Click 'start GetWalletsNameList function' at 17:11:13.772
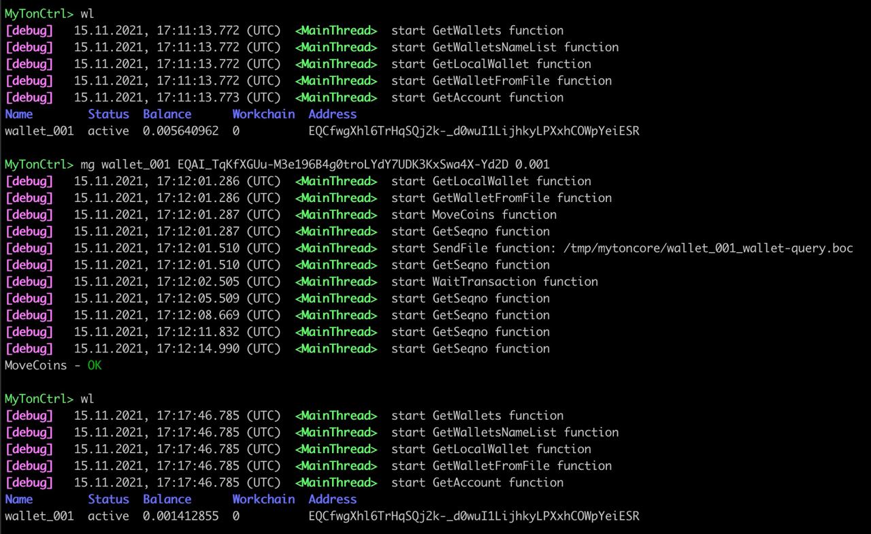This screenshot has height=534, width=871. point(505,47)
